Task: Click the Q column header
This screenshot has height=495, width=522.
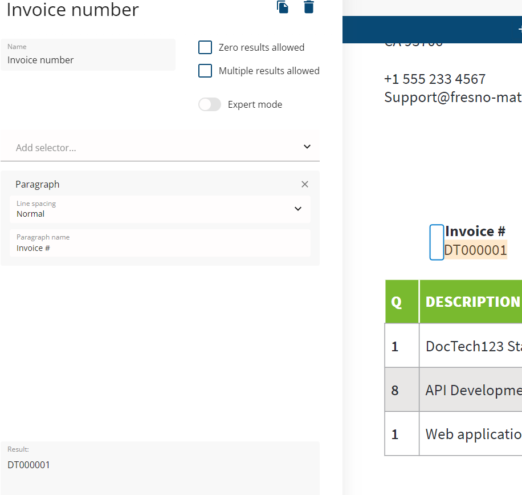Action: (397, 302)
